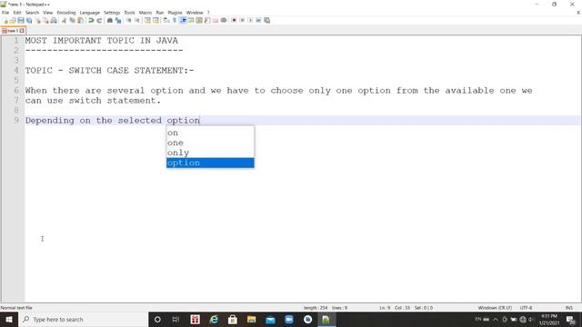Open Task View from the taskbar
582x327 pixels.
[176, 319]
